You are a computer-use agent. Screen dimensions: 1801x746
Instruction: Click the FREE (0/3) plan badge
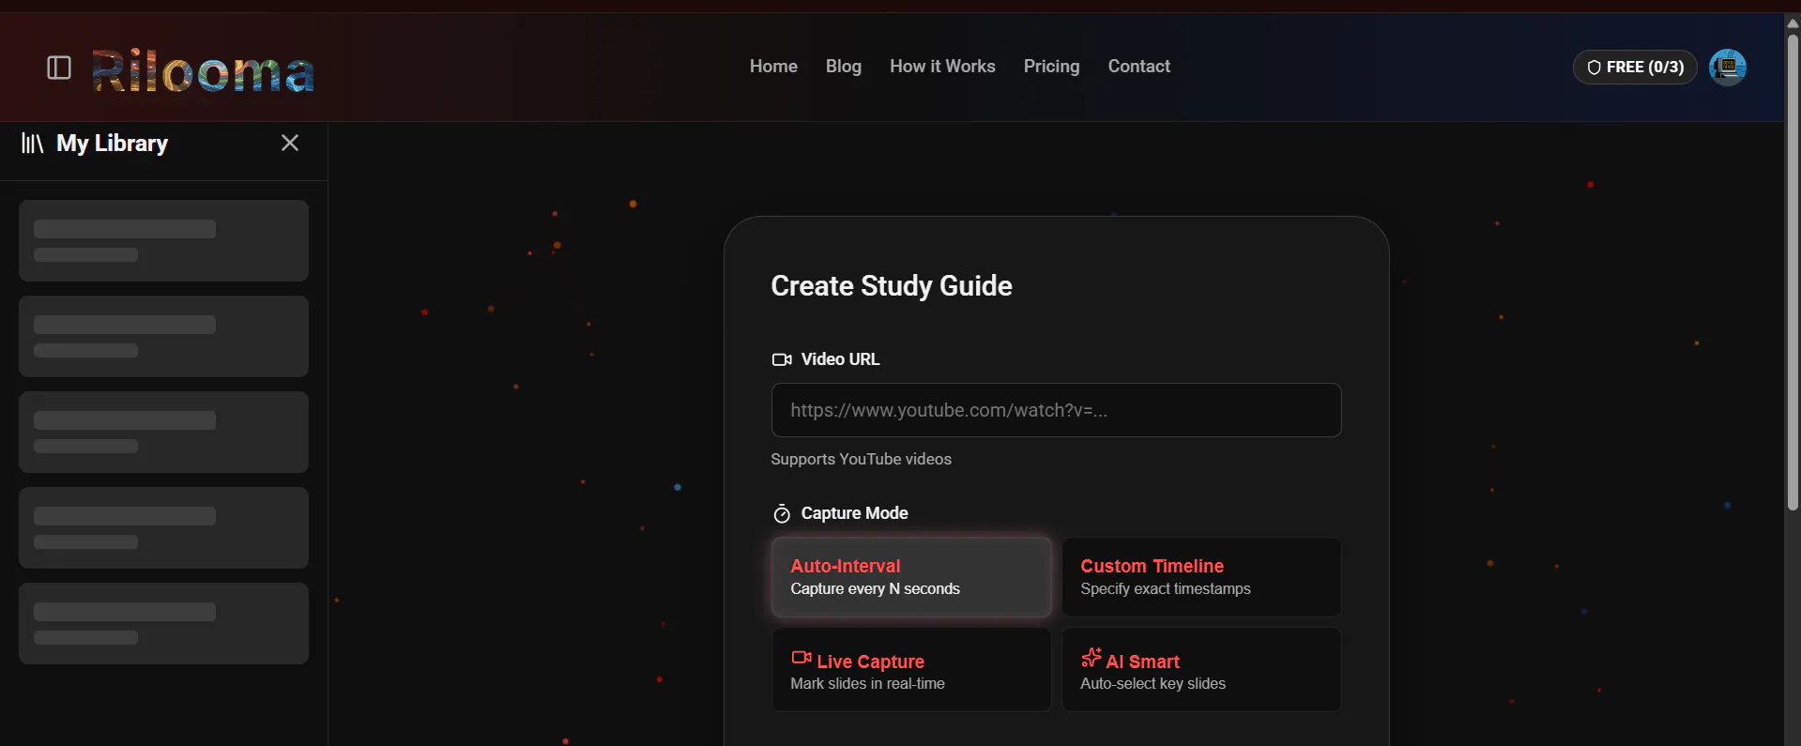click(x=1635, y=68)
